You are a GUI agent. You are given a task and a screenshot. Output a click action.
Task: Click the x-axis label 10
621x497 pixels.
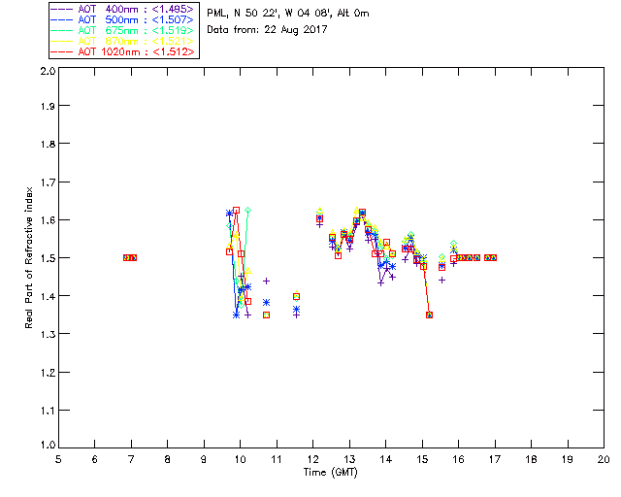(240, 459)
